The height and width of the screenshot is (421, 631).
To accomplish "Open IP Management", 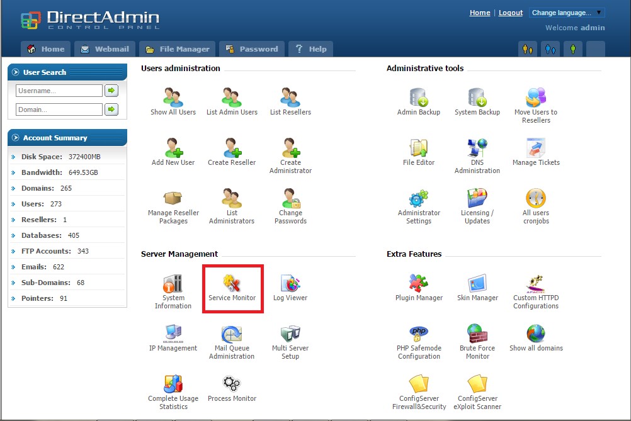I will pyautogui.click(x=173, y=338).
